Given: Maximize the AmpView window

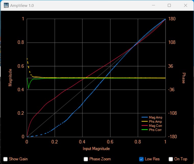Looking at the screenshot, I should click(x=169, y=5).
